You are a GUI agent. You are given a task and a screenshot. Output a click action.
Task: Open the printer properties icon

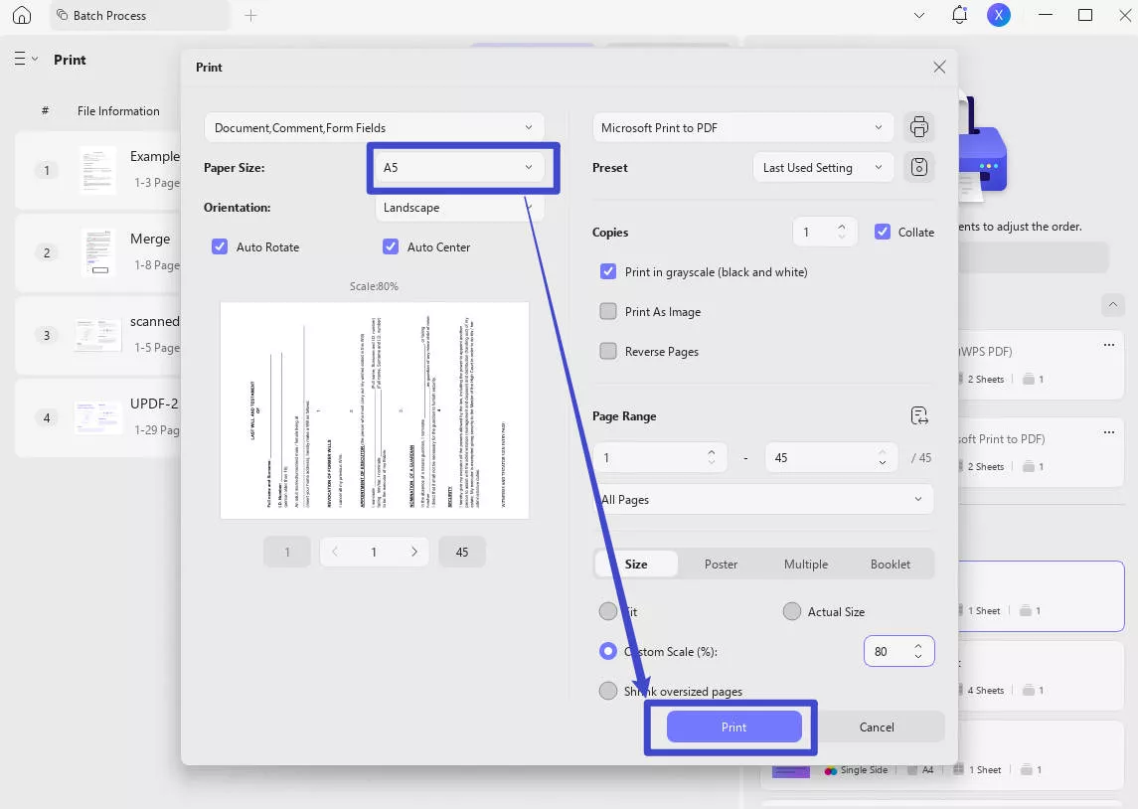point(918,127)
